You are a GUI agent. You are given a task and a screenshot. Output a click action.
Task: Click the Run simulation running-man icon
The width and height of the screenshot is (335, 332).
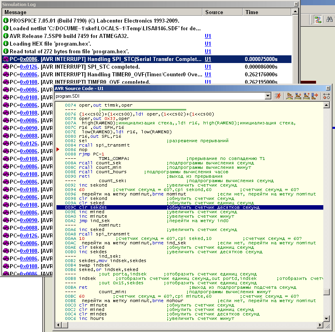[278, 96]
